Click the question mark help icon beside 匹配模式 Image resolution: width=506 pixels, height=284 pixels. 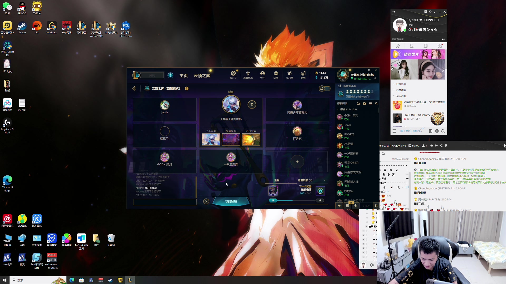pyautogui.click(x=187, y=89)
